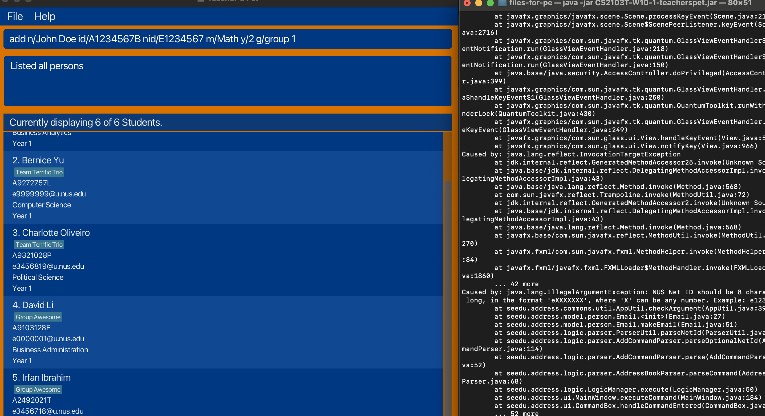Select the Bernice Yu student card
The height and width of the screenshot is (416, 765).
(x=223, y=188)
